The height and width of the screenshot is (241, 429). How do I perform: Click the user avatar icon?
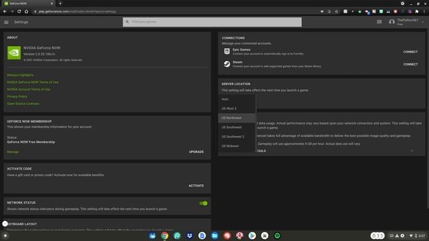[391, 22]
